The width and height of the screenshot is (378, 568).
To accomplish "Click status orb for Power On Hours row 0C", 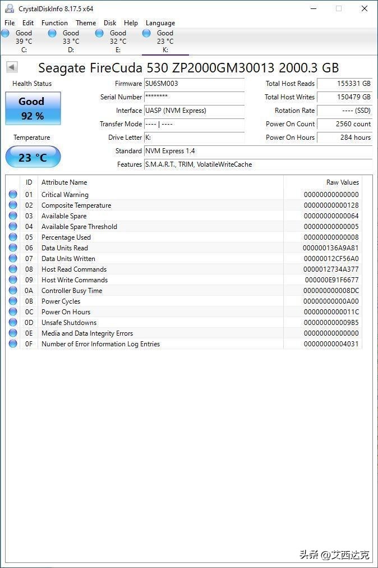I will (x=13, y=312).
